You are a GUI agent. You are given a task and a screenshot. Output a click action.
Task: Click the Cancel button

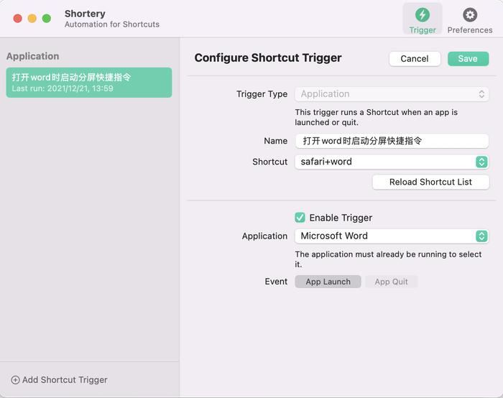(x=415, y=59)
